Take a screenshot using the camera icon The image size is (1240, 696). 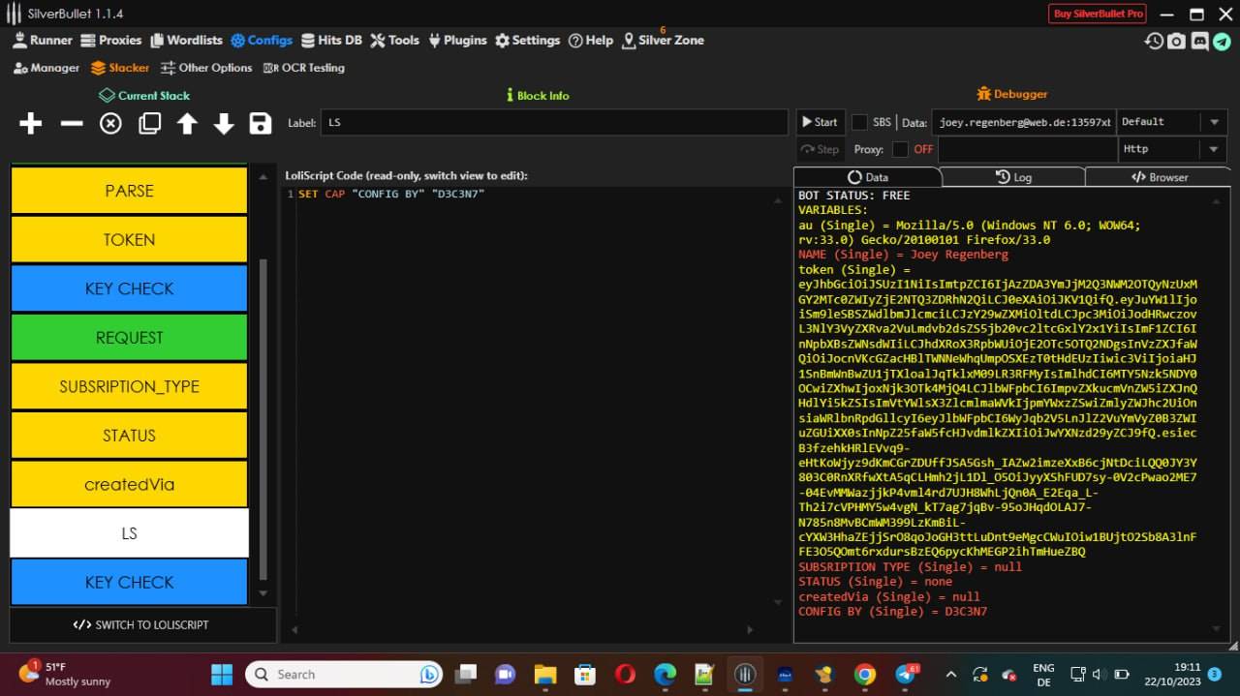point(1176,41)
